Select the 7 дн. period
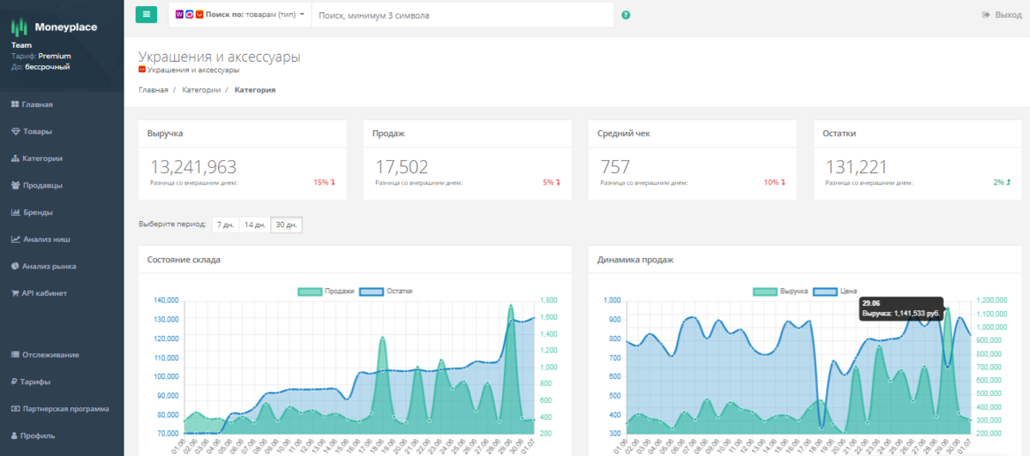 point(225,225)
